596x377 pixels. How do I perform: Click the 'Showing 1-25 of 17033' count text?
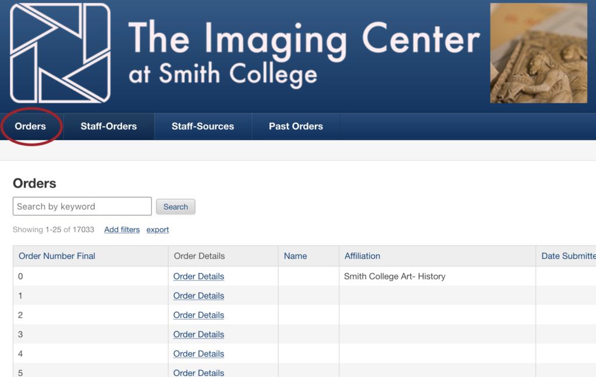pos(53,229)
